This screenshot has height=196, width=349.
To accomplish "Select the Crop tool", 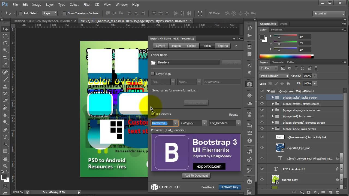I will pyautogui.click(x=5, y=57).
